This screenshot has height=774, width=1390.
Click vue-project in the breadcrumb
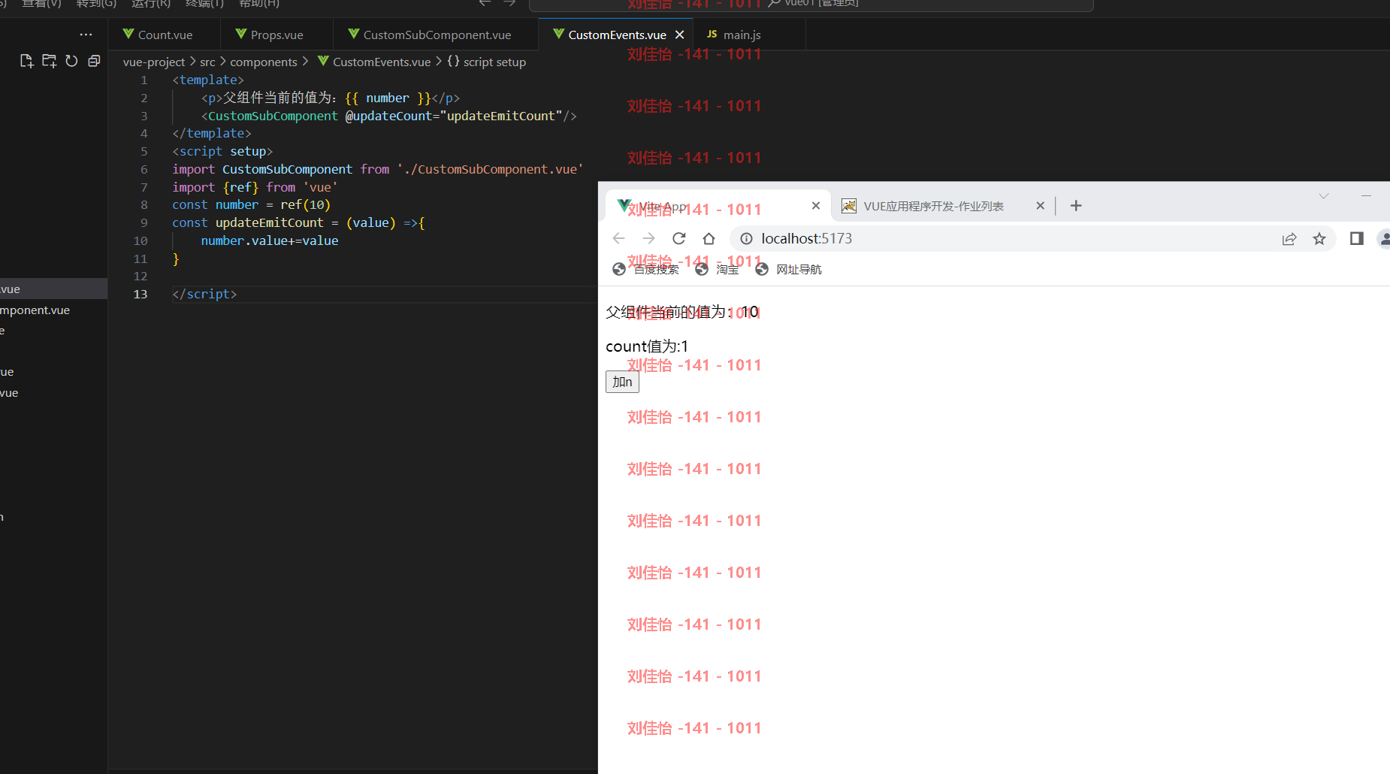[x=154, y=62]
